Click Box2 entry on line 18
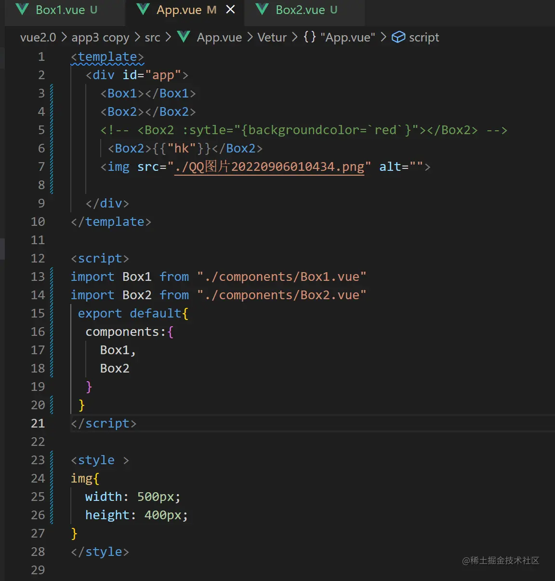The width and height of the screenshot is (555, 581). click(x=115, y=369)
